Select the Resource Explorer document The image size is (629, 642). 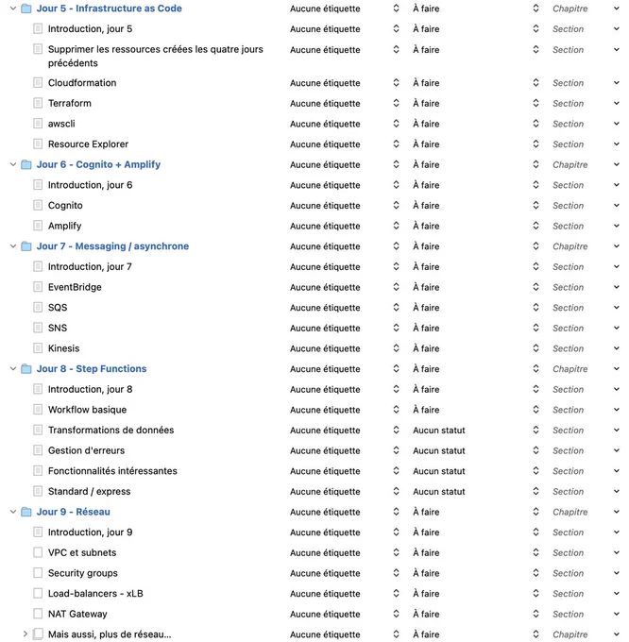tap(88, 144)
